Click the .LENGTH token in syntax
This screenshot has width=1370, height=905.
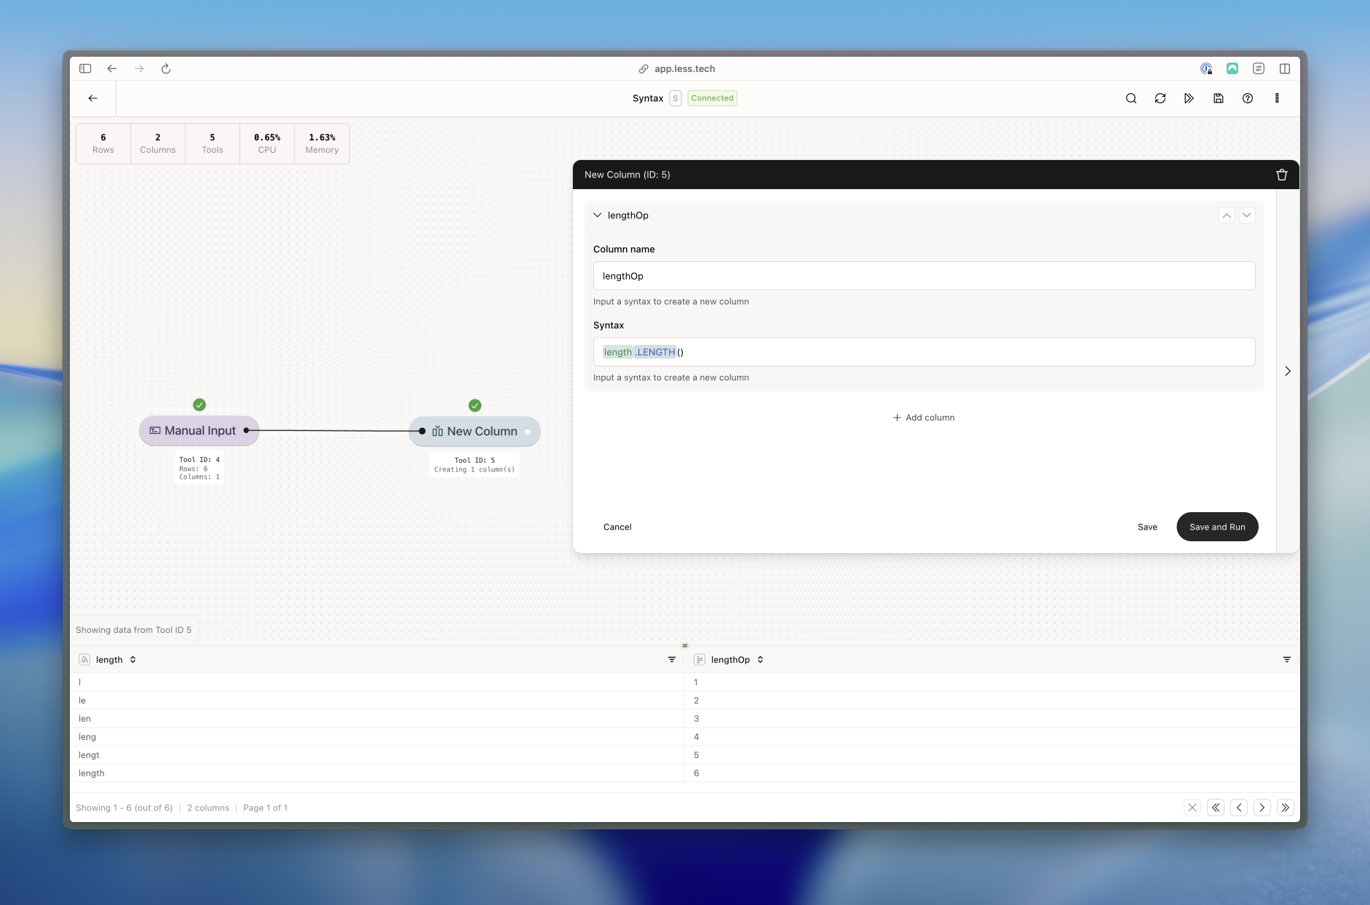coord(655,352)
